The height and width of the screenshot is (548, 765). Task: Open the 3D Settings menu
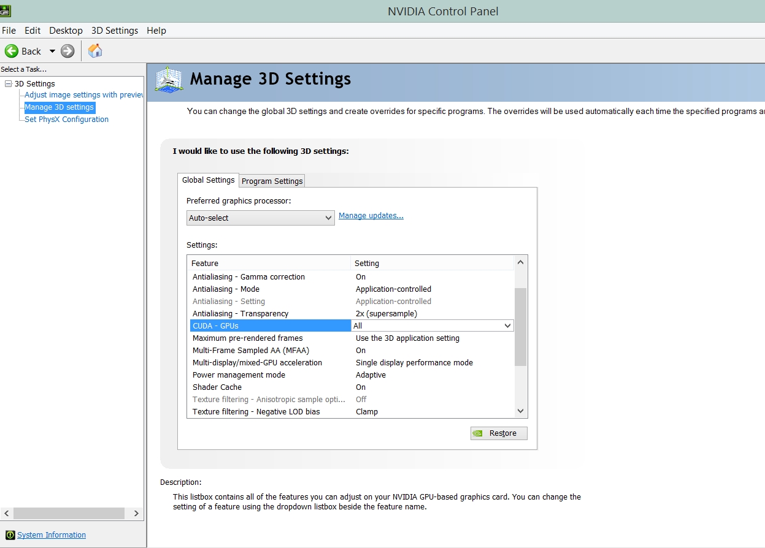pyautogui.click(x=115, y=31)
